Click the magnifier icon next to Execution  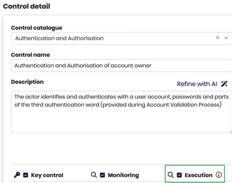pyautogui.click(x=171, y=175)
